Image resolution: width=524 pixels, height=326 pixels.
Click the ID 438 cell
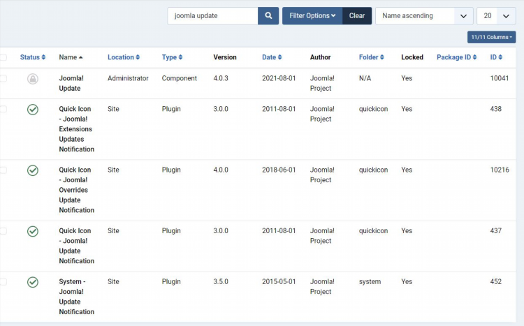coord(495,109)
